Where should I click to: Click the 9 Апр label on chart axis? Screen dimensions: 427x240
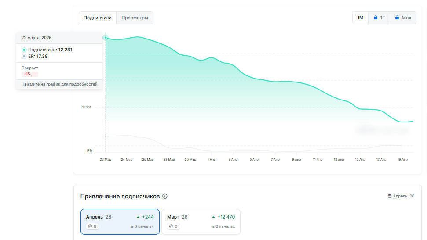296,160
